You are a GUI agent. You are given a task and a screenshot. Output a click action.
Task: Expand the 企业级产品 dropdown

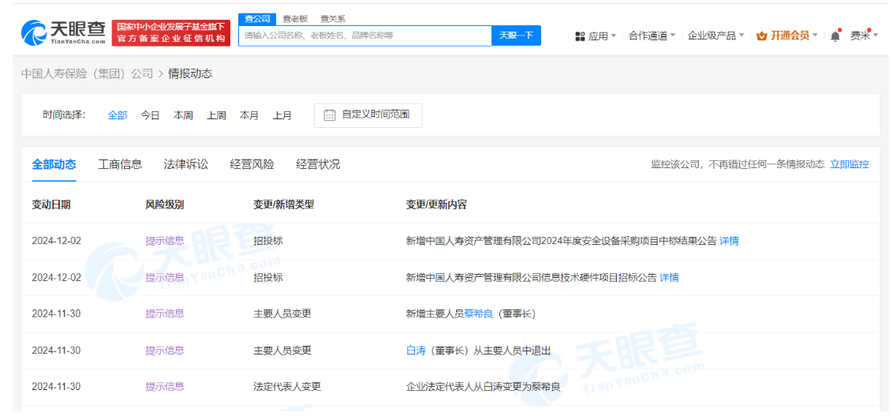(x=716, y=36)
